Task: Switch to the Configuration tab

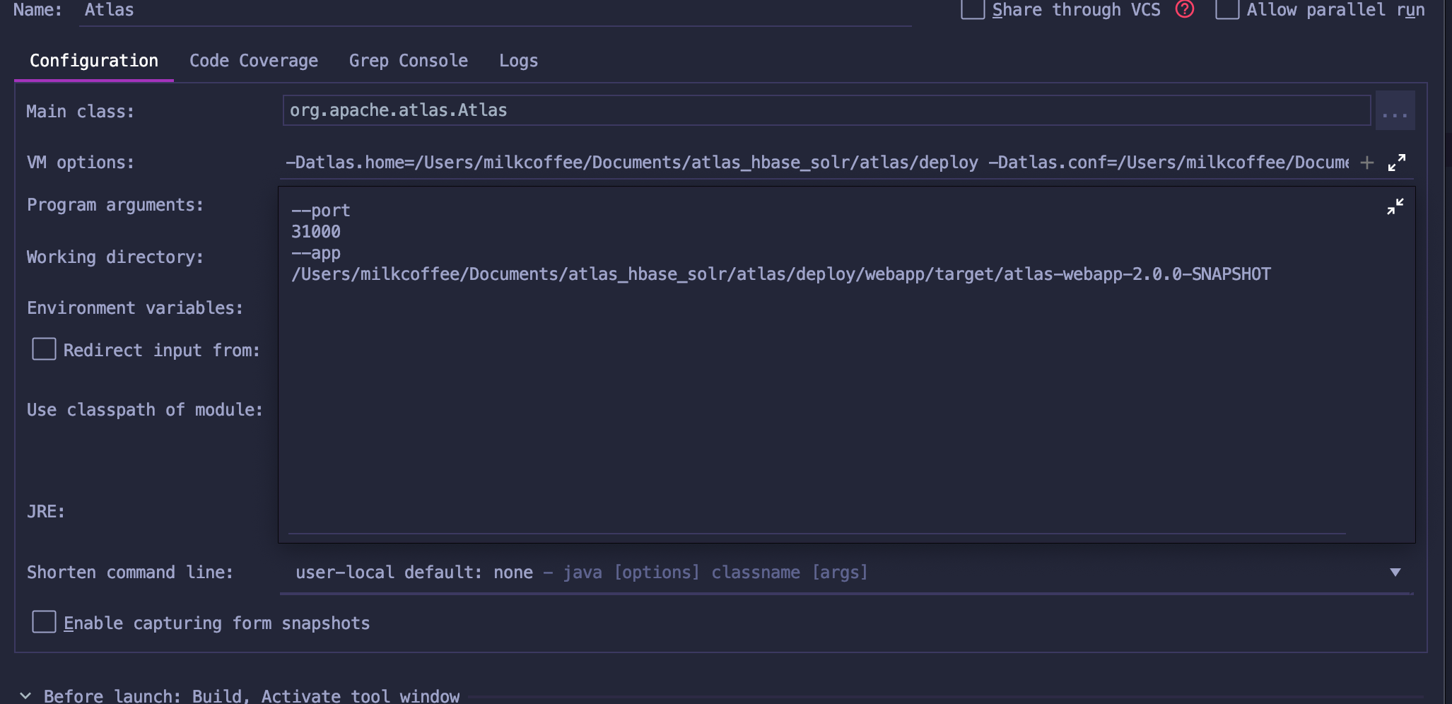Action: [x=94, y=61]
